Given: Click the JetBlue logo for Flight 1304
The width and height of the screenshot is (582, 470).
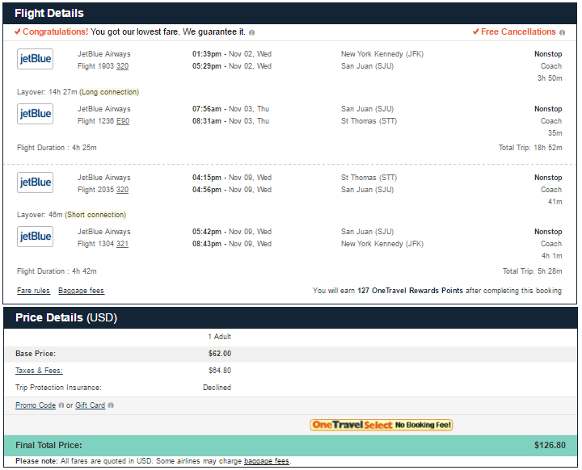Looking at the screenshot, I should click(35, 237).
